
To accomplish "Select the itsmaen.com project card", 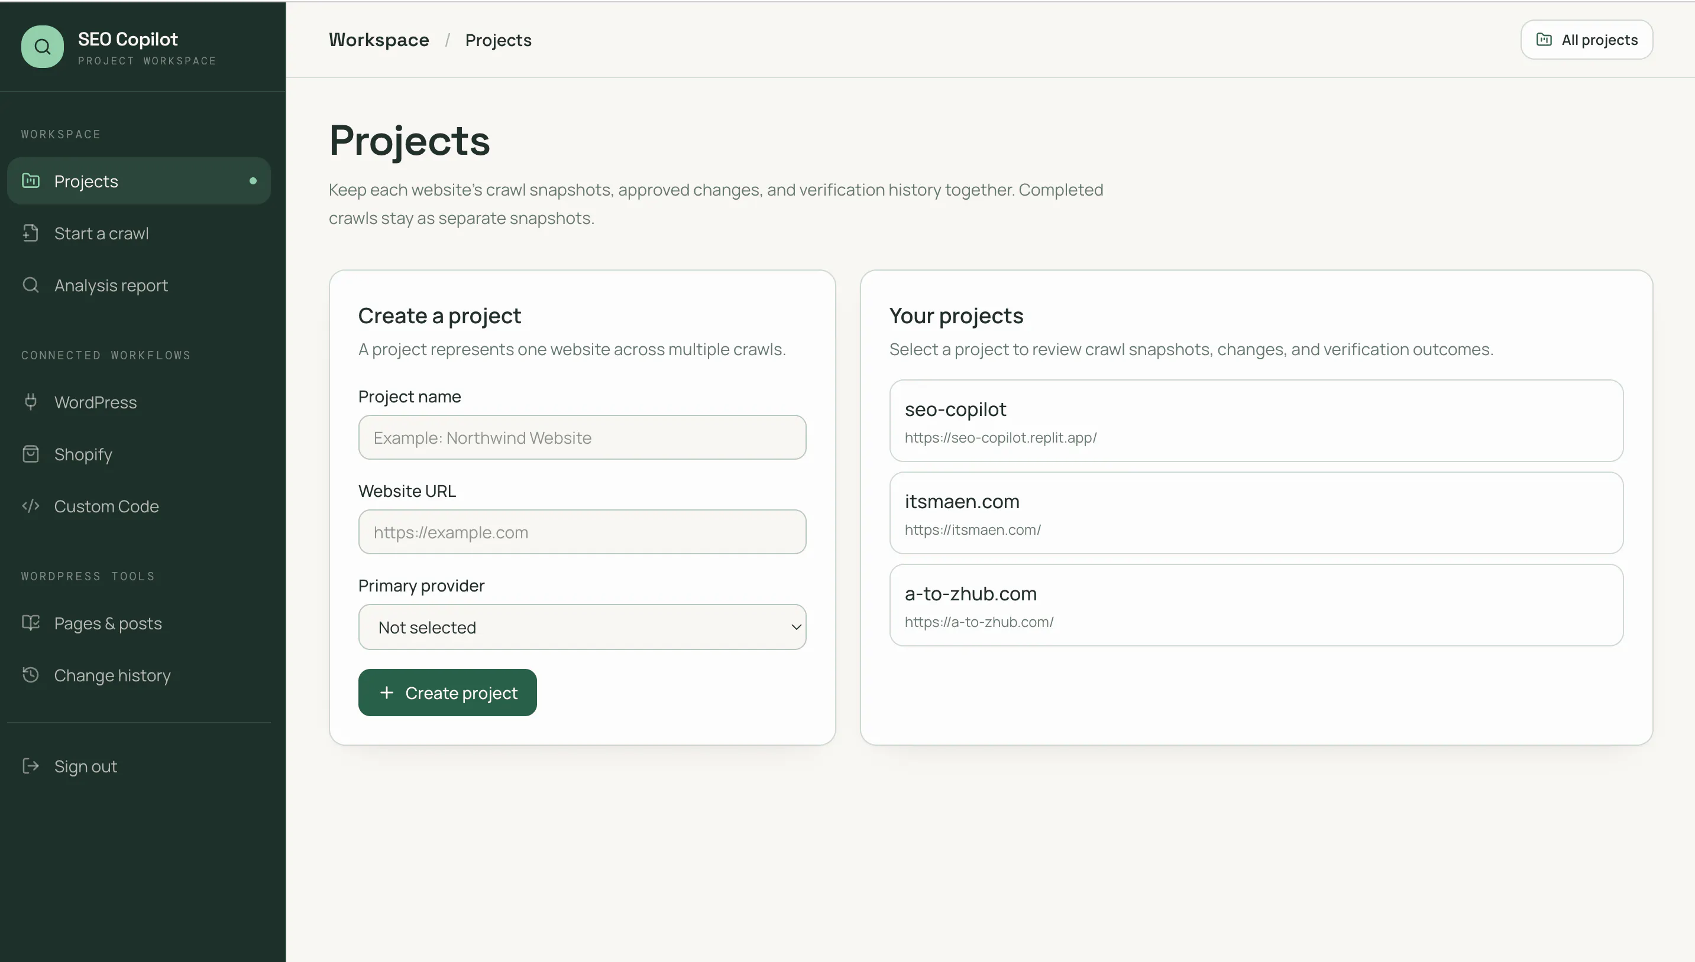I will (x=1256, y=513).
